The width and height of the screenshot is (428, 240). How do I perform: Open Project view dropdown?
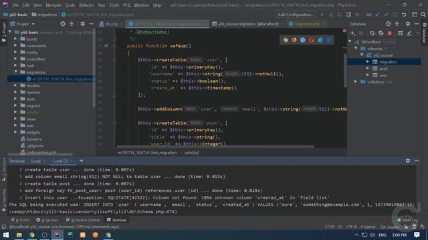[23, 24]
